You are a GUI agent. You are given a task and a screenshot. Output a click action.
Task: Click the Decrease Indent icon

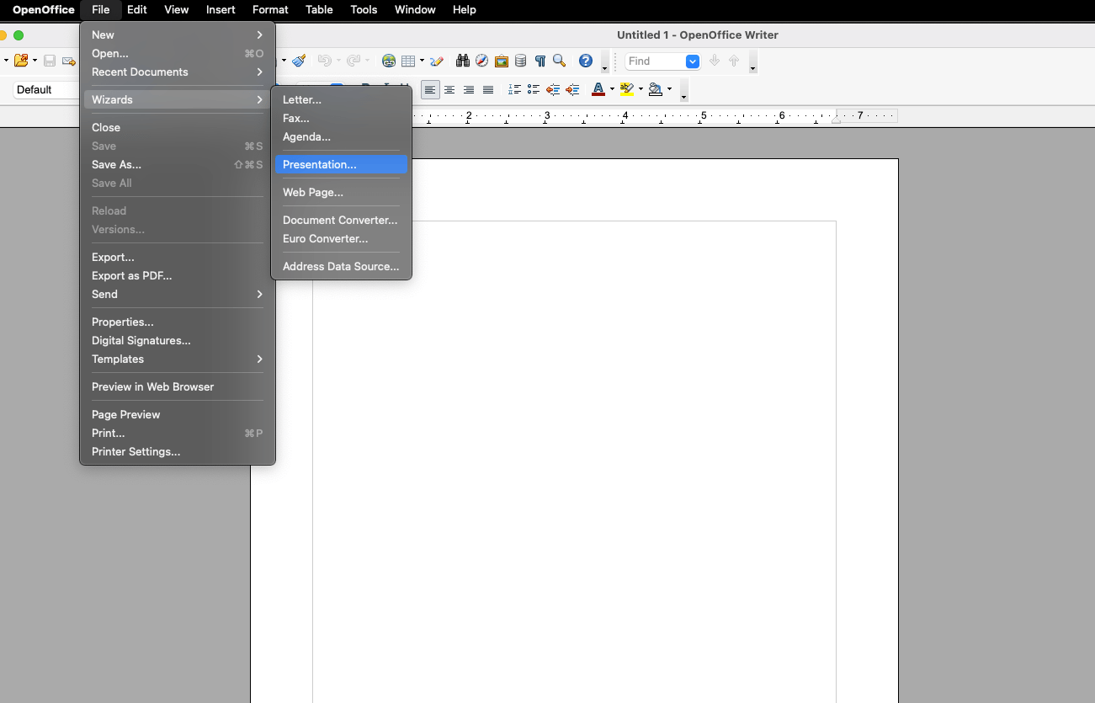[x=553, y=89]
